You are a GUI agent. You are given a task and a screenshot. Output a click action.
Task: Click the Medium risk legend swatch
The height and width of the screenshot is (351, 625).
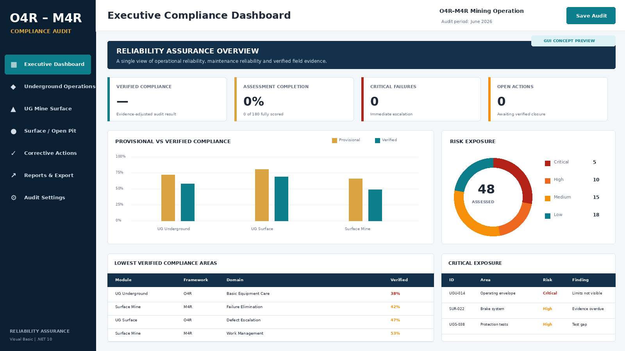(x=548, y=198)
